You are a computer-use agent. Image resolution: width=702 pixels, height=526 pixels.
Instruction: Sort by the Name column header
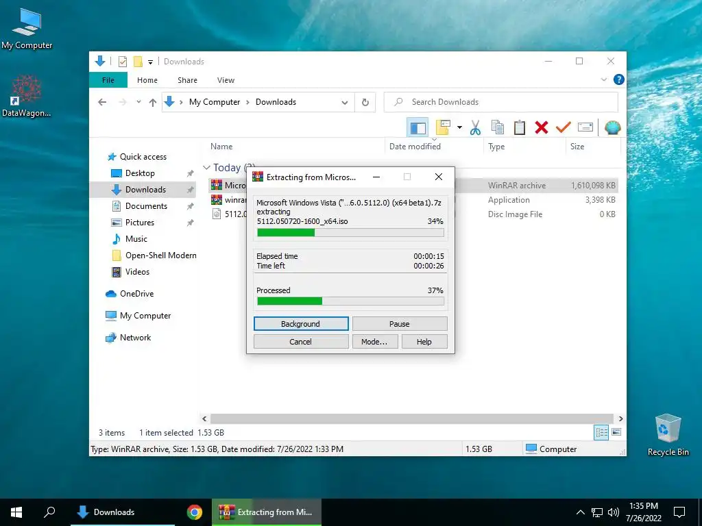(x=221, y=147)
